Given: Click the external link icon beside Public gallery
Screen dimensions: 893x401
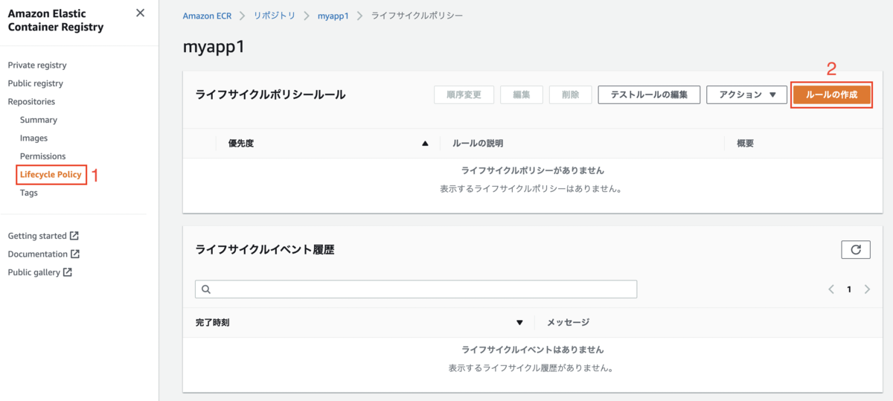Looking at the screenshot, I should [x=68, y=272].
